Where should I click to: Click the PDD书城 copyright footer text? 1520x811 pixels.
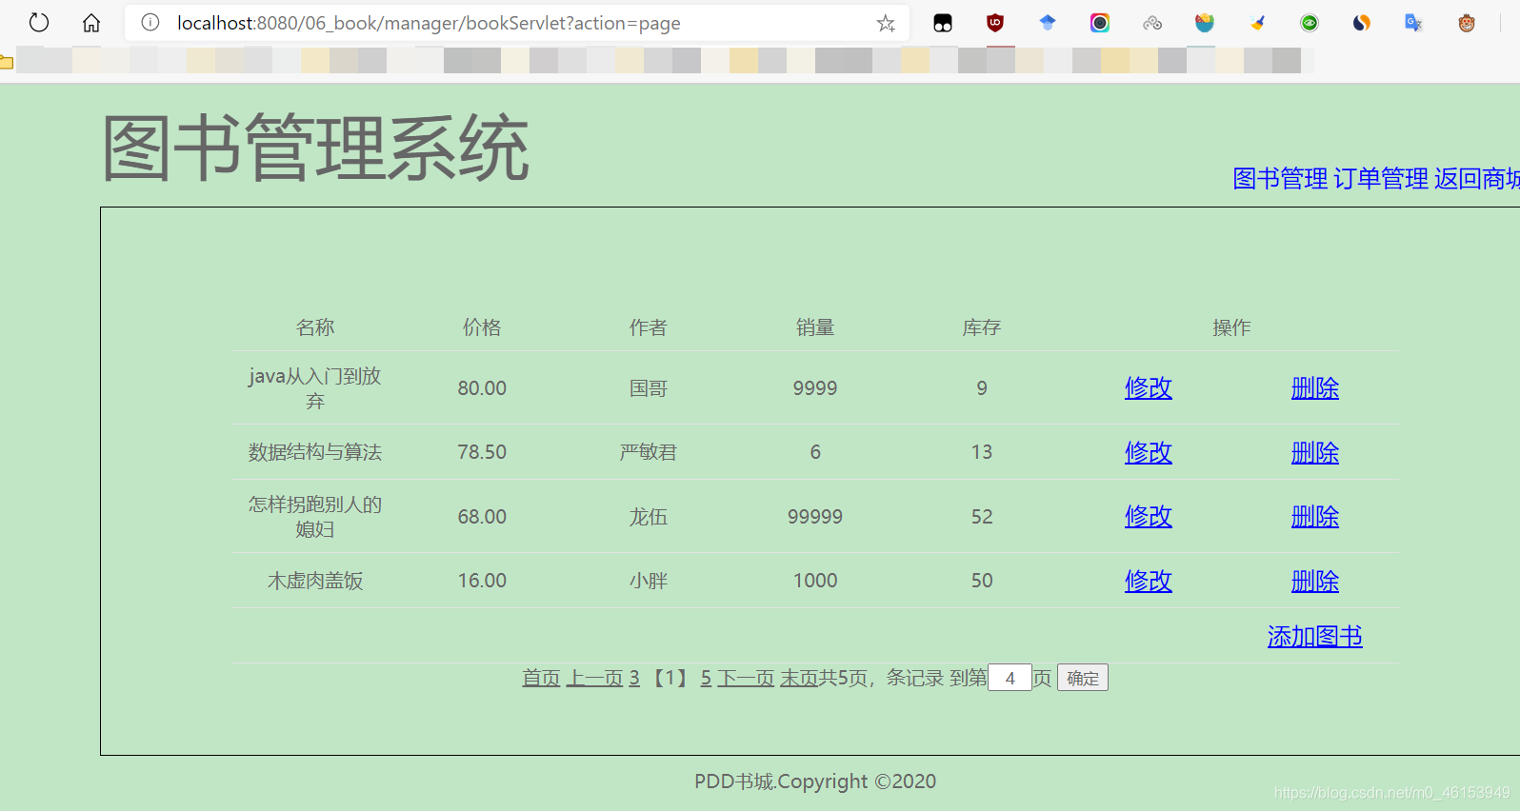pyautogui.click(x=815, y=781)
